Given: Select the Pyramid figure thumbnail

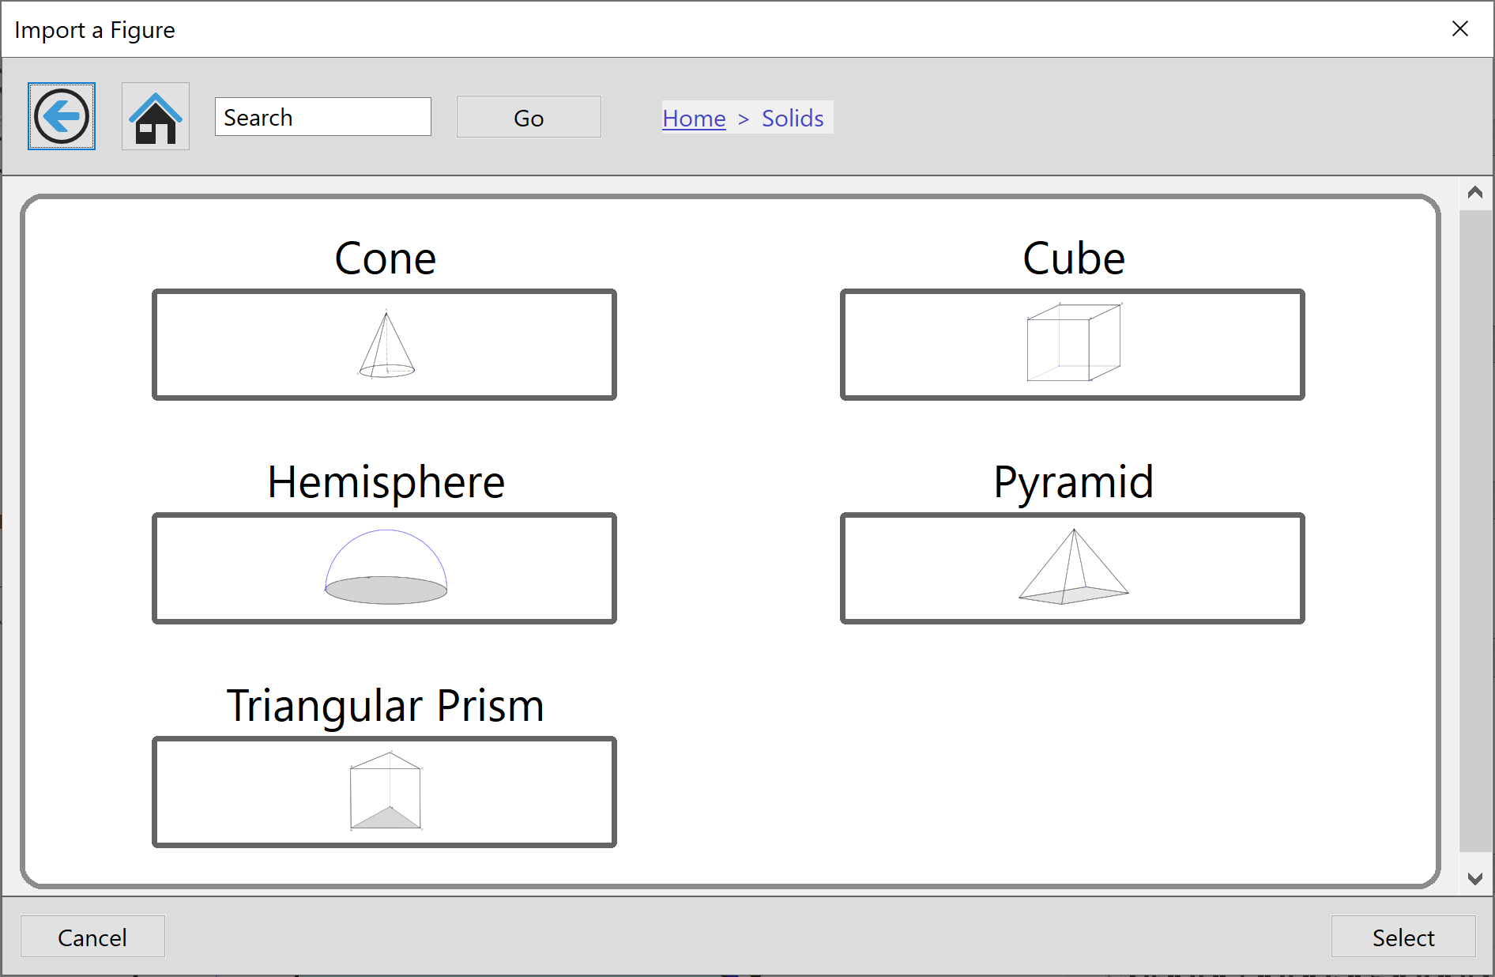Looking at the screenshot, I should pyautogui.click(x=1072, y=568).
